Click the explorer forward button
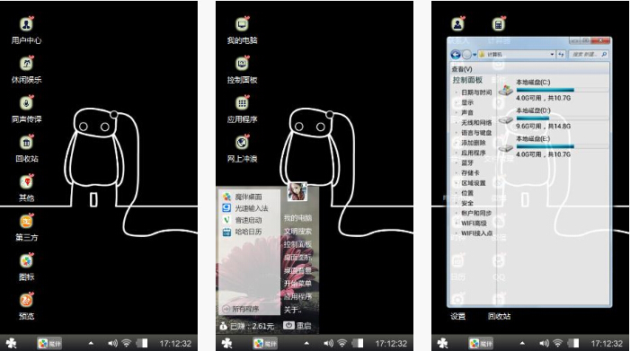 point(466,54)
